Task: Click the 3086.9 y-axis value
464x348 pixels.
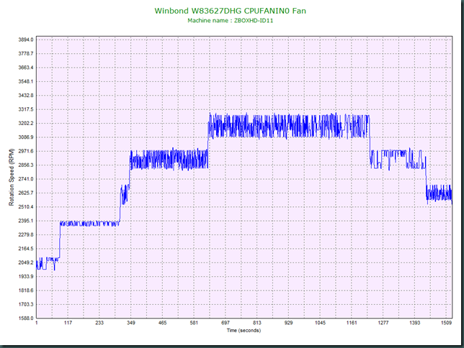Action: [26, 137]
